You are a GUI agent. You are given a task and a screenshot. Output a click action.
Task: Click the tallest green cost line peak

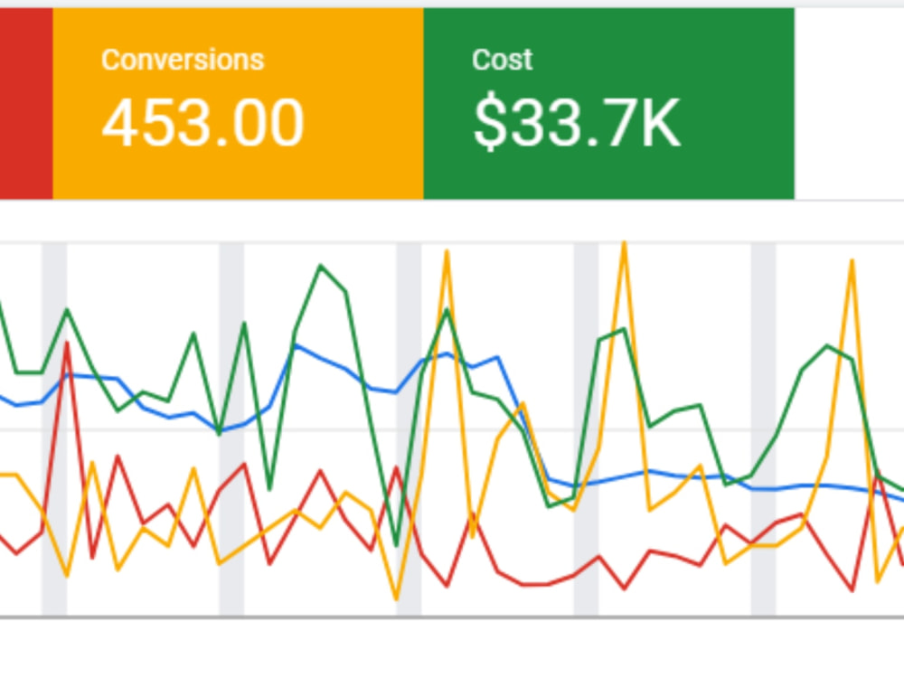pos(321,266)
